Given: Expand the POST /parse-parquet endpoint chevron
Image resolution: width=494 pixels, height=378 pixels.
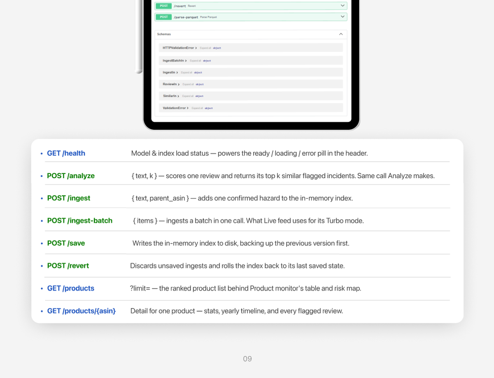Looking at the screenshot, I should (x=342, y=17).
